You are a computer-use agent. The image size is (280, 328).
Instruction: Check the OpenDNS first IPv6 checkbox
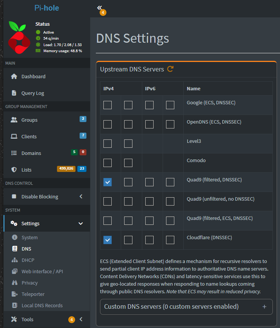[x=149, y=124]
